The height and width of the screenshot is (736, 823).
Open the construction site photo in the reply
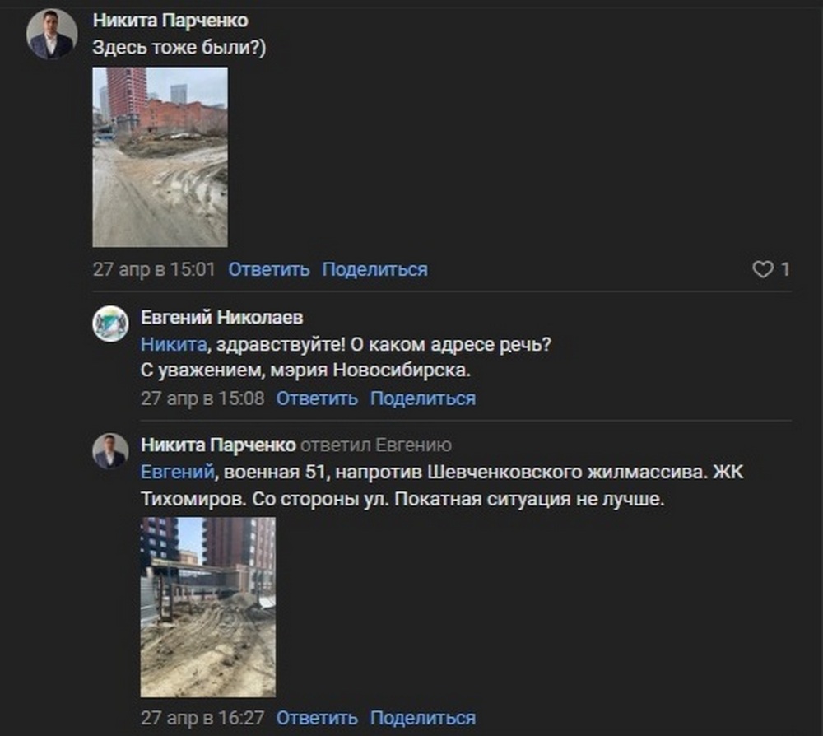(x=208, y=607)
